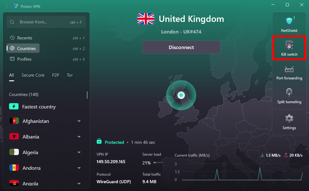Switch to the P2P tab
This screenshot has width=309, height=191.
56,75
